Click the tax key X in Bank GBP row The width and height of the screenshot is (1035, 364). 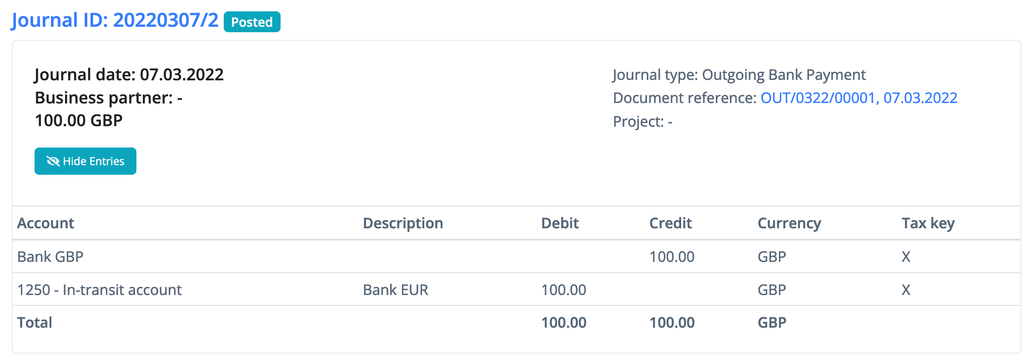point(906,257)
